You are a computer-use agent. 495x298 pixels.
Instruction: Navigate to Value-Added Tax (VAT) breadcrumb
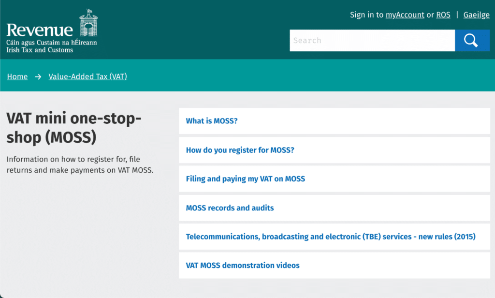click(87, 76)
